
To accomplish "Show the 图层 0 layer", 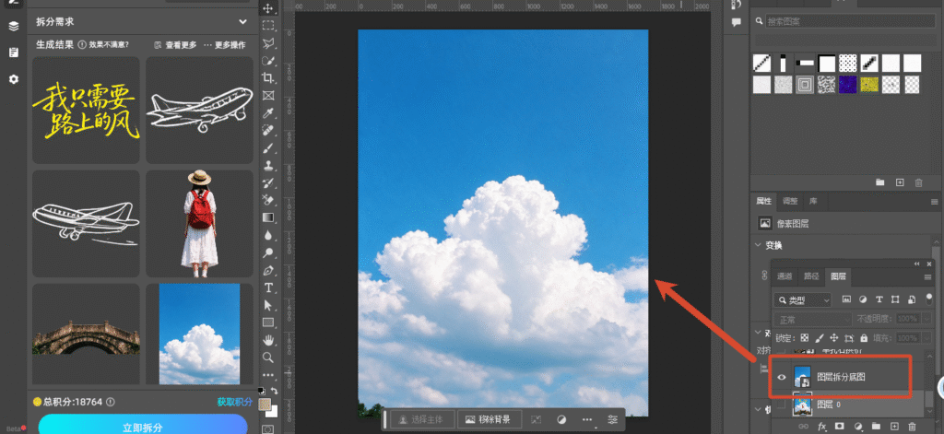I will click(x=781, y=405).
